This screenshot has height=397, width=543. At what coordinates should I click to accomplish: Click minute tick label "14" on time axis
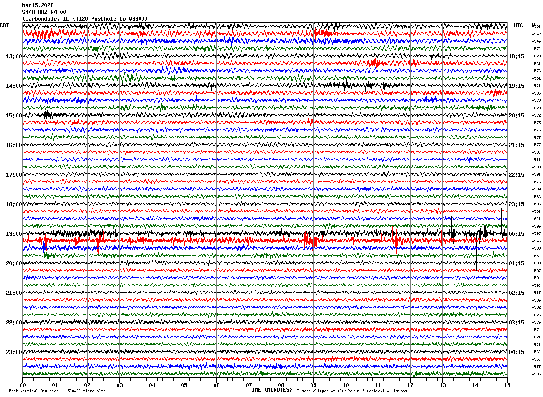click(x=475, y=385)
